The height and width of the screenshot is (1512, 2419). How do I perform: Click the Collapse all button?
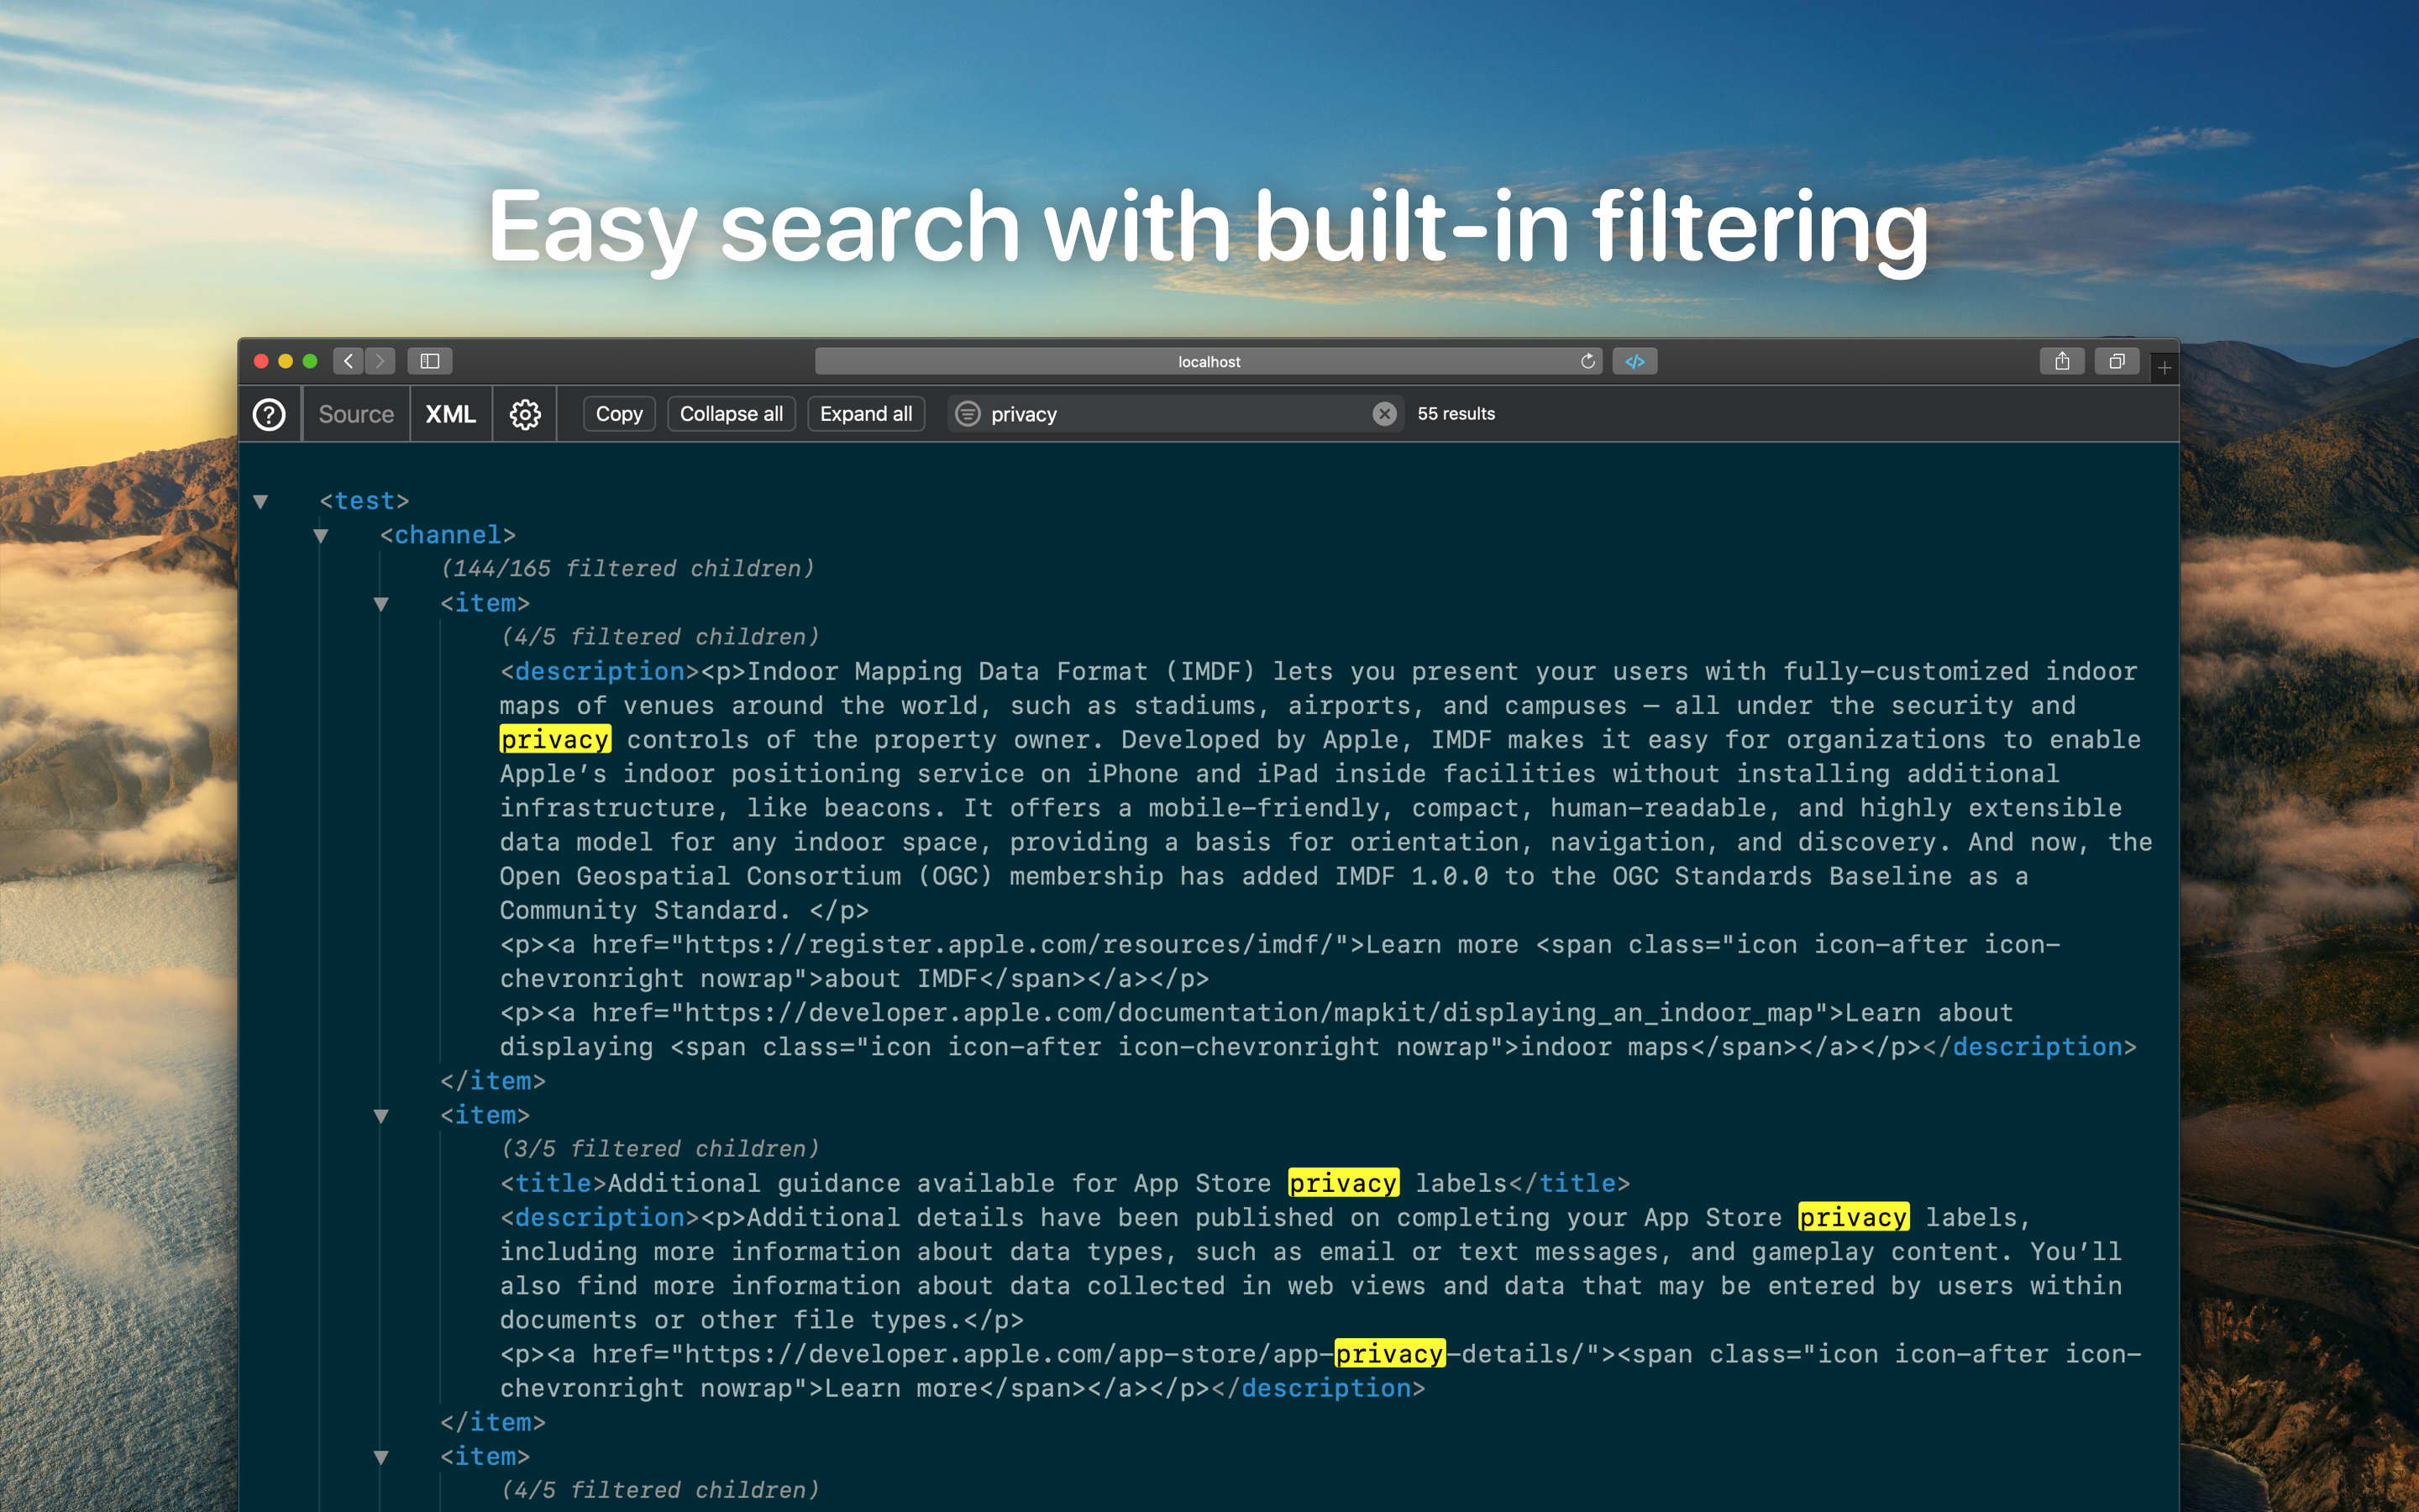click(731, 414)
